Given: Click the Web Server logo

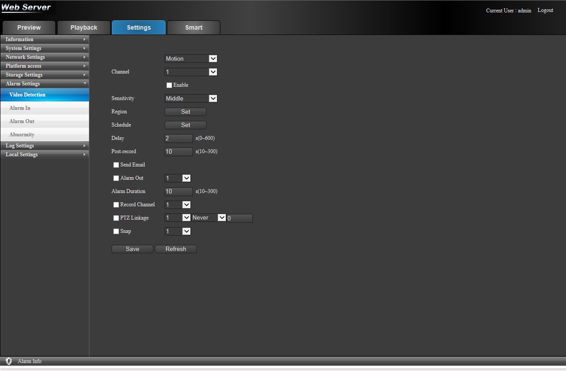Looking at the screenshot, I should pos(27,8).
